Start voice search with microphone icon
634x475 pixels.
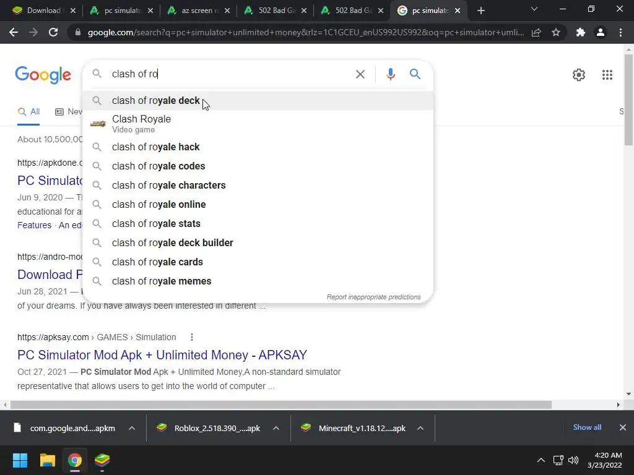(390, 74)
